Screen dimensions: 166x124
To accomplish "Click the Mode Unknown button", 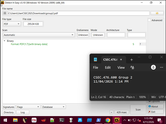I will click(x=98, y=35).
